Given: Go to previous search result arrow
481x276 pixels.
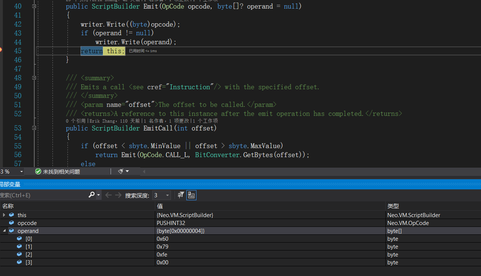Looking at the screenshot, I should (x=108, y=195).
